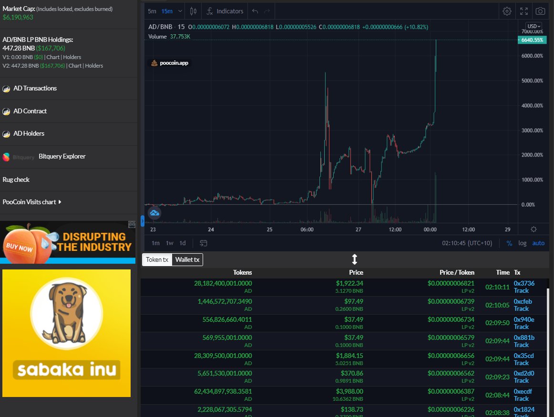Open the USD currency dropdown
Viewport: 554px width, 417px height.
coord(533,26)
